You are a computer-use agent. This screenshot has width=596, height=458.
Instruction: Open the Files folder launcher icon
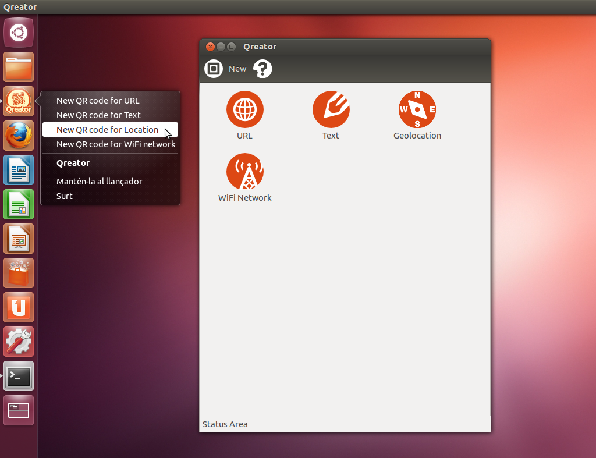[x=19, y=67]
